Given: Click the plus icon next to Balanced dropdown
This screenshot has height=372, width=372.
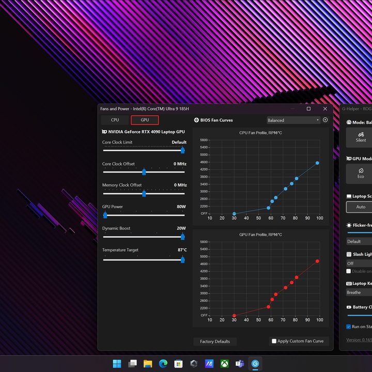Looking at the screenshot, I should (326, 120).
